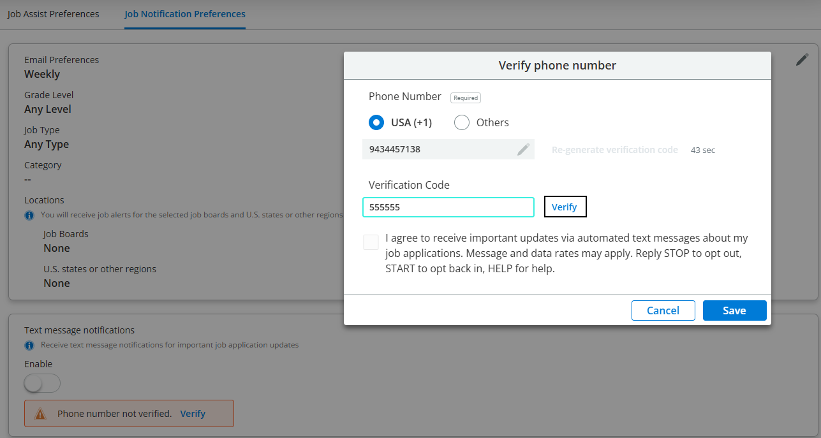Click the Phone number not verified message

tap(115, 414)
